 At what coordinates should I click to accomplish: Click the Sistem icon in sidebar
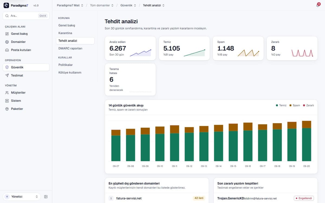(7, 101)
